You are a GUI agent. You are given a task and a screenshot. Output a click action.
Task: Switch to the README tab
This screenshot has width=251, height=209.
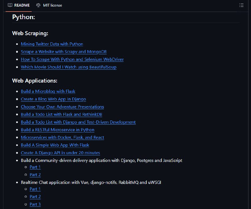point(19,5)
